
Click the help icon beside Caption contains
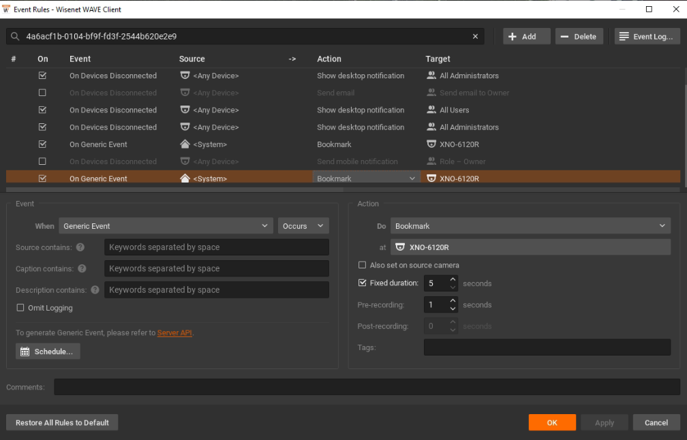point(82,269)
